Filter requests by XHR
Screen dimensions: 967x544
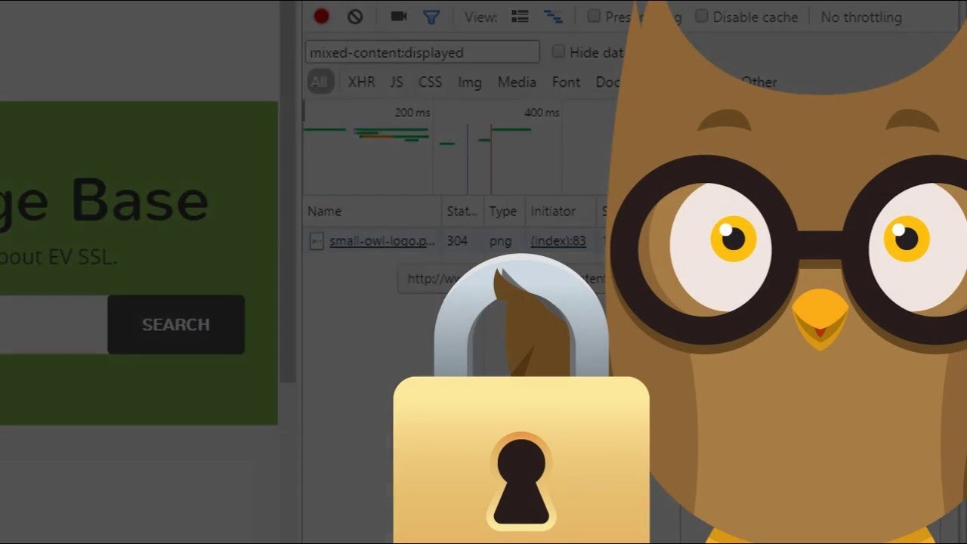point(361,82)
